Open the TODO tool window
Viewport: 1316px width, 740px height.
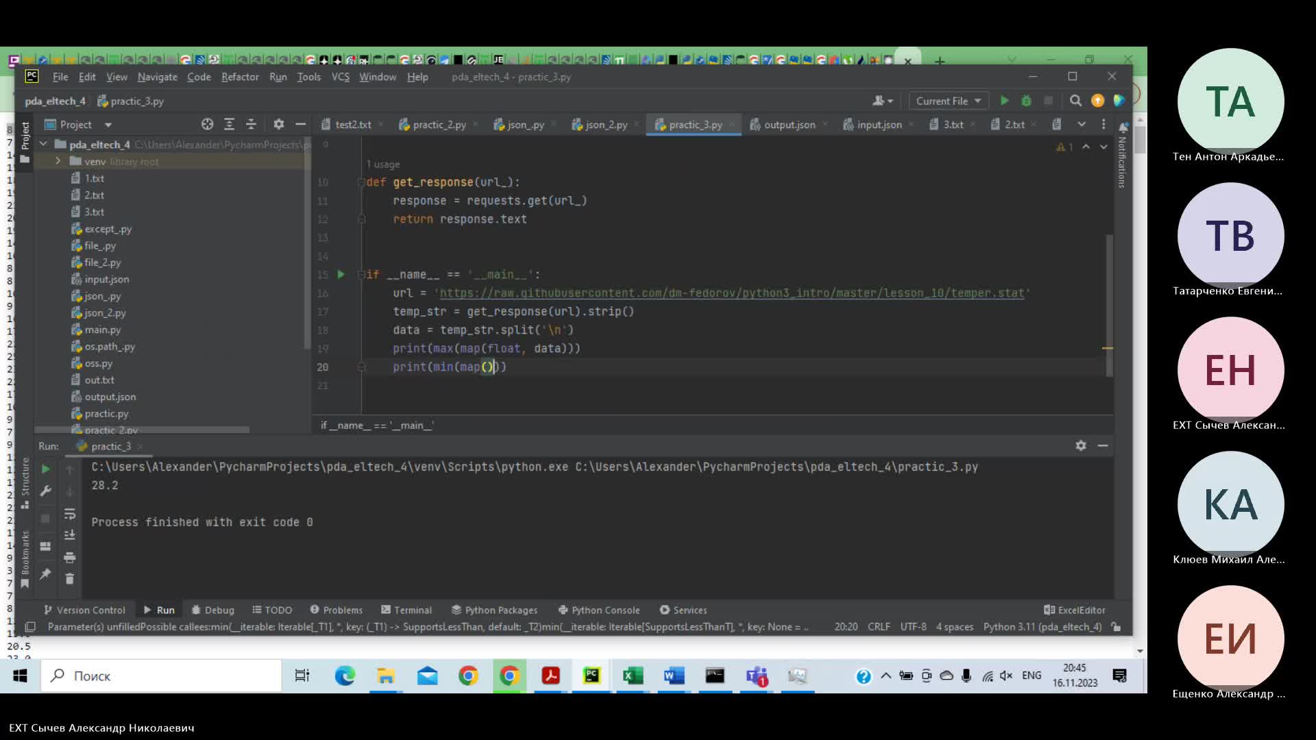point(272,610)
